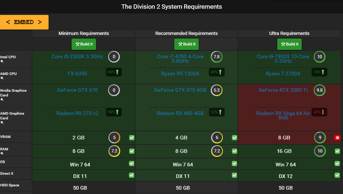Open Core i9-7900X 10-Core link

[x=283, y=59]
